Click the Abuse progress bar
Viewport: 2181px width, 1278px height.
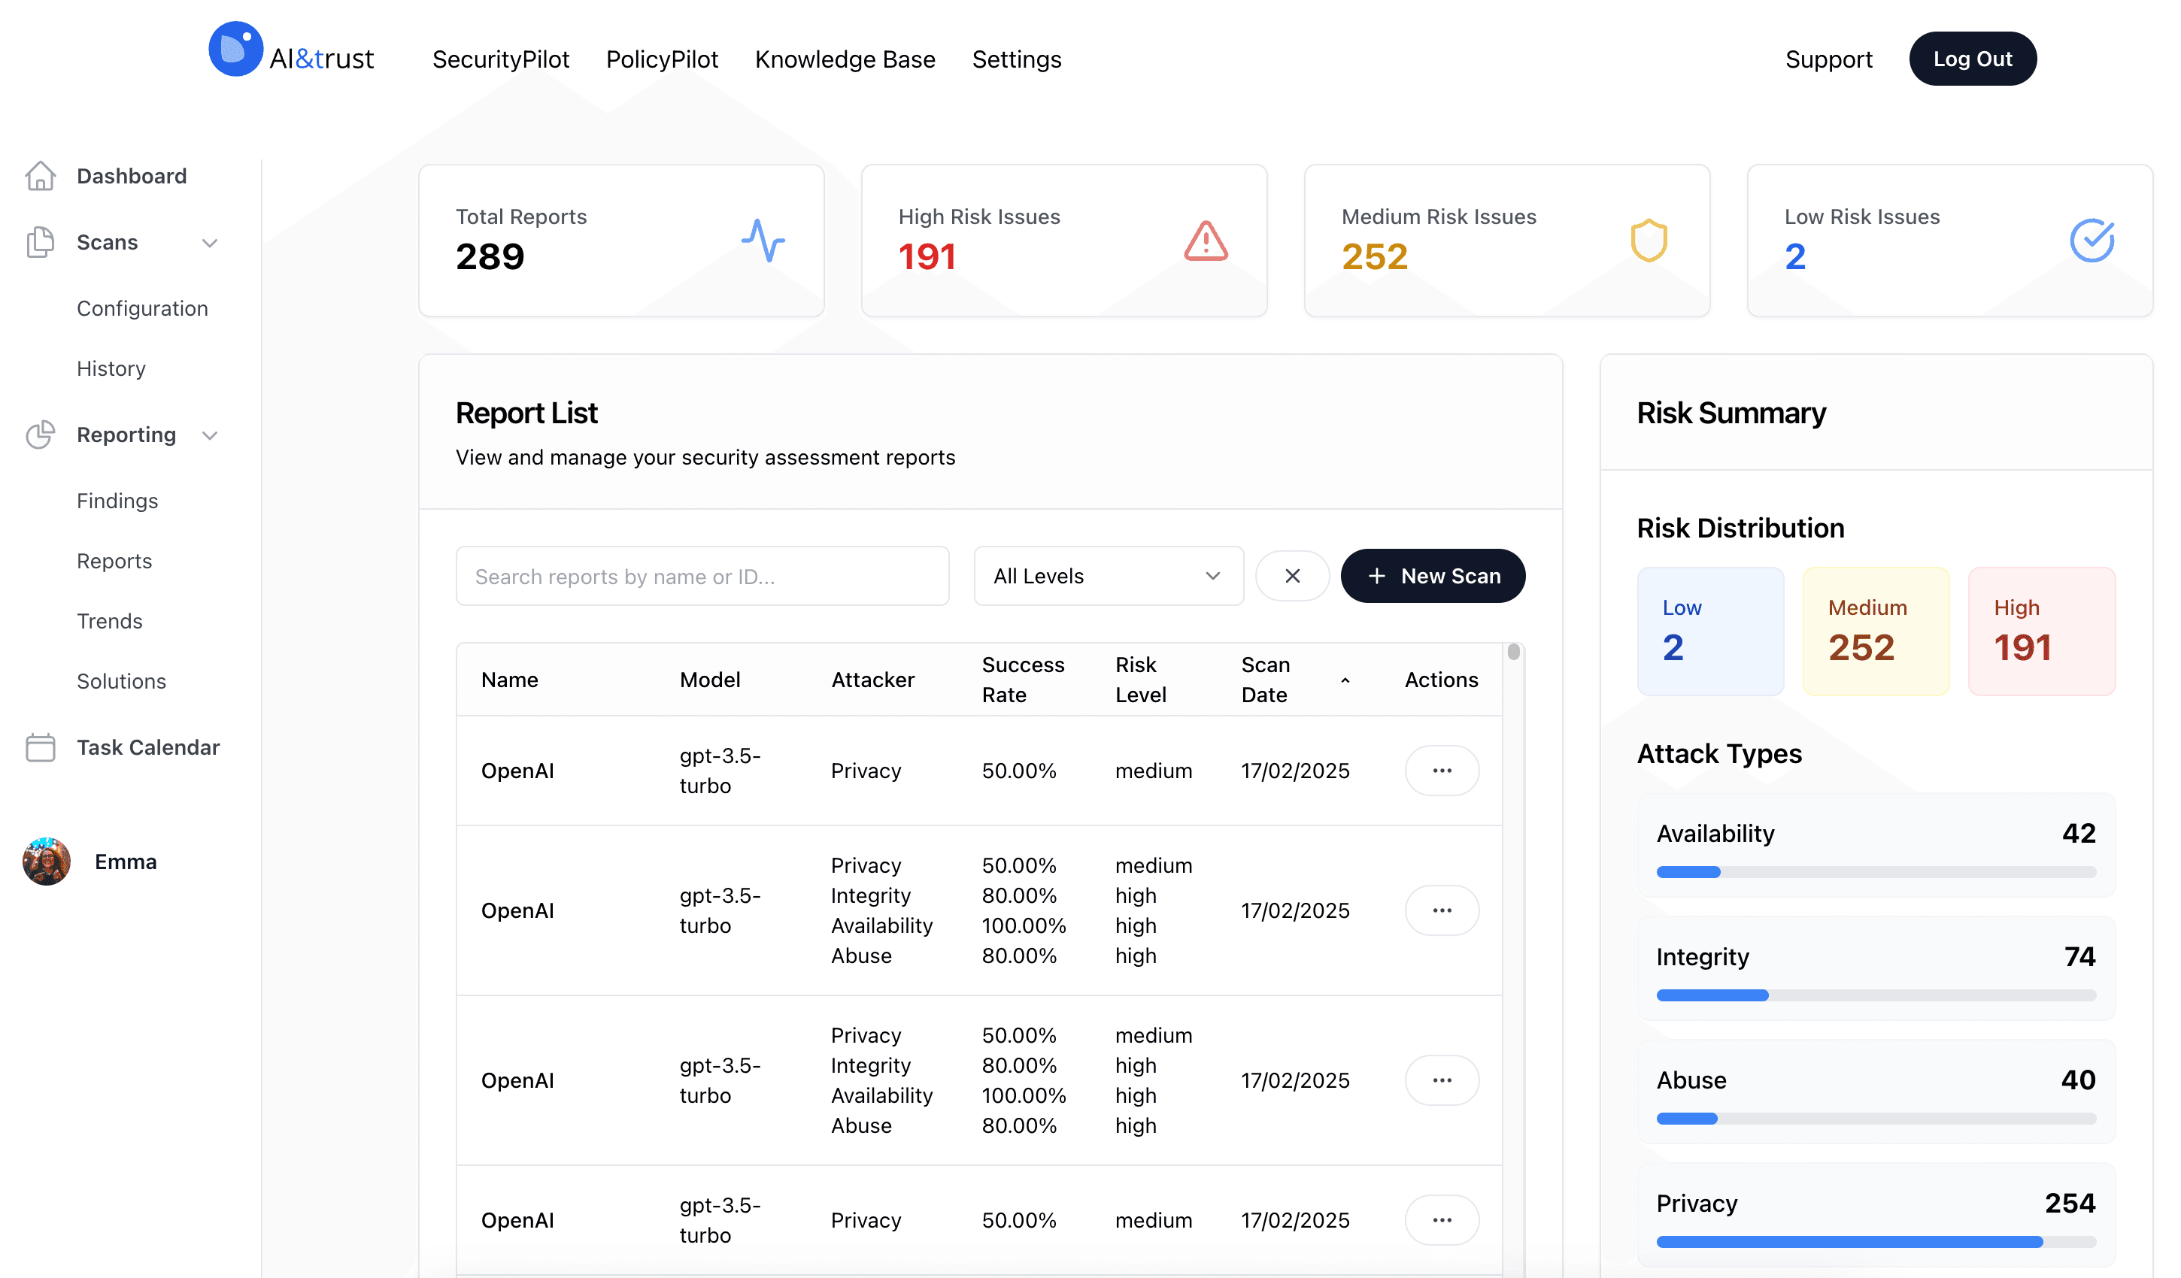1876,1119
